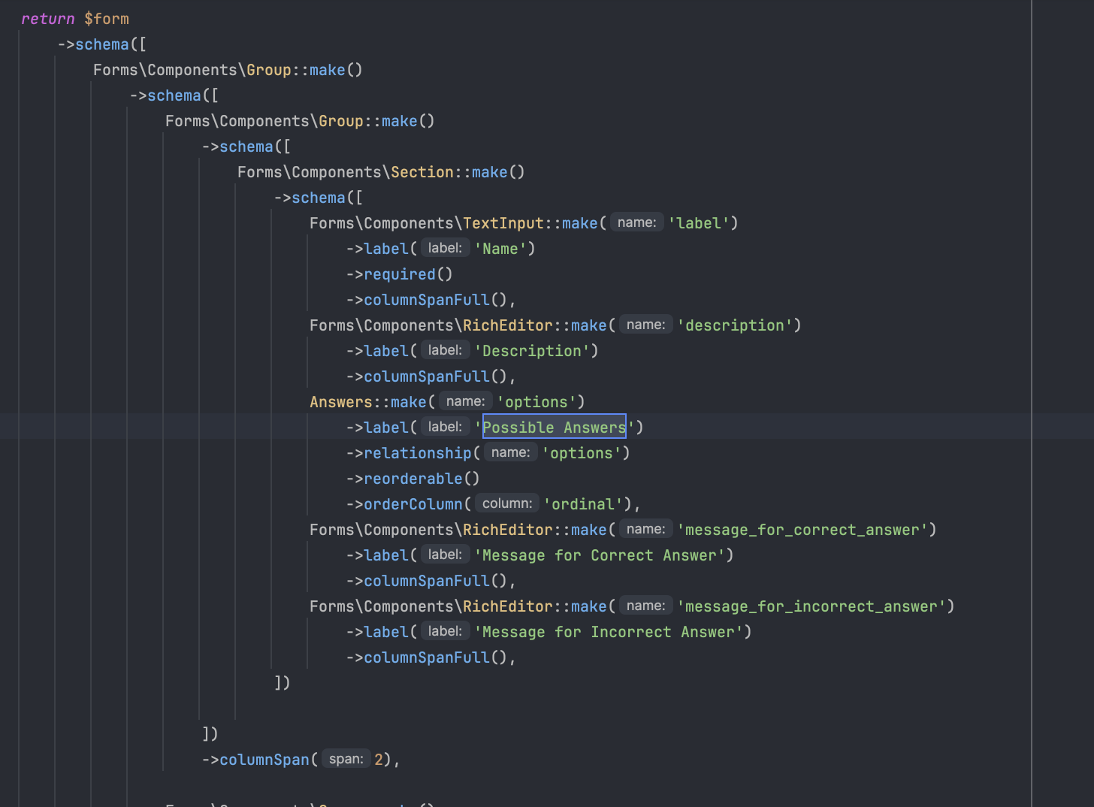
Task: Select the 'Description' label string
Action: [x=532, y=351]
